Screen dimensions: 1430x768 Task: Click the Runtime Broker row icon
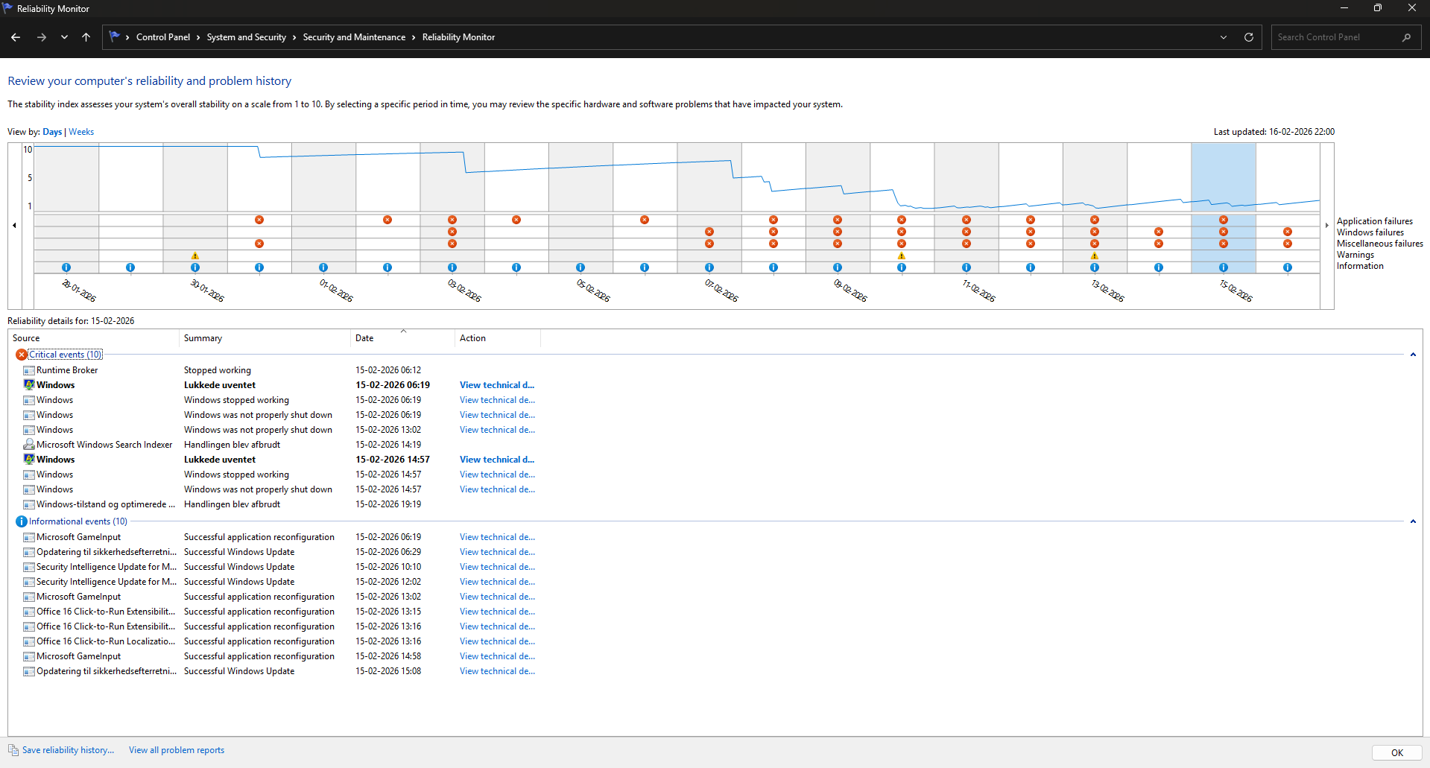tap(29, 370)
